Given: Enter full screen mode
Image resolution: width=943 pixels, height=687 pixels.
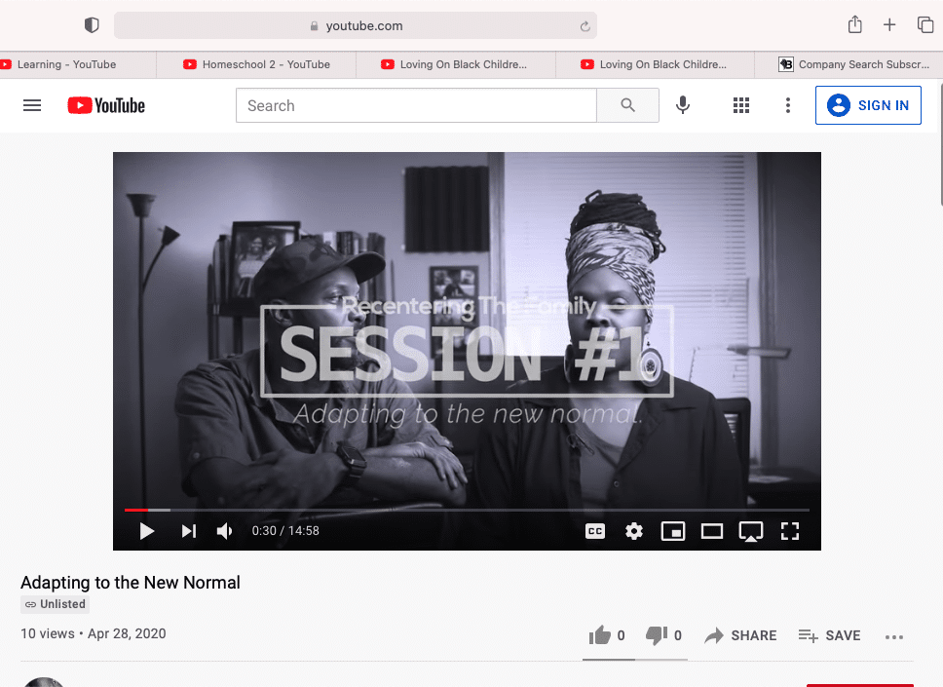Looking at the screenshot, I should (790, 531).
